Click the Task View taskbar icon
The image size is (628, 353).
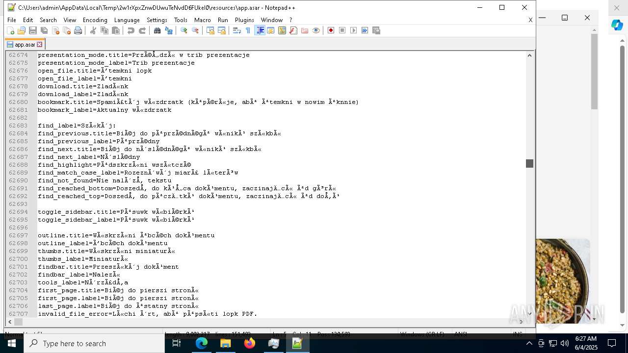pyautogui.click(x=177, y=344)
